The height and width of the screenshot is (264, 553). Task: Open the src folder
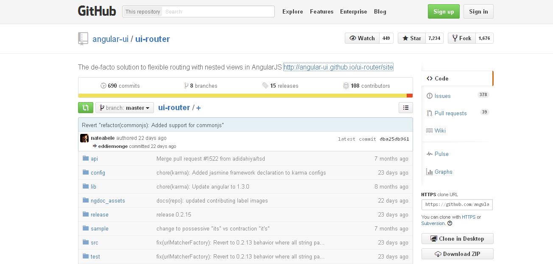point(94,242)
